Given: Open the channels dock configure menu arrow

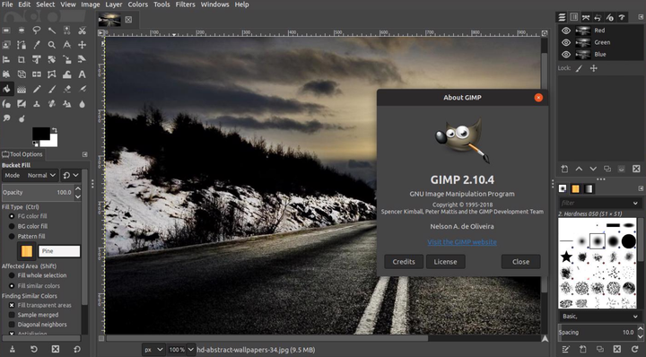Looking at the screenshot, I should 641,17.
